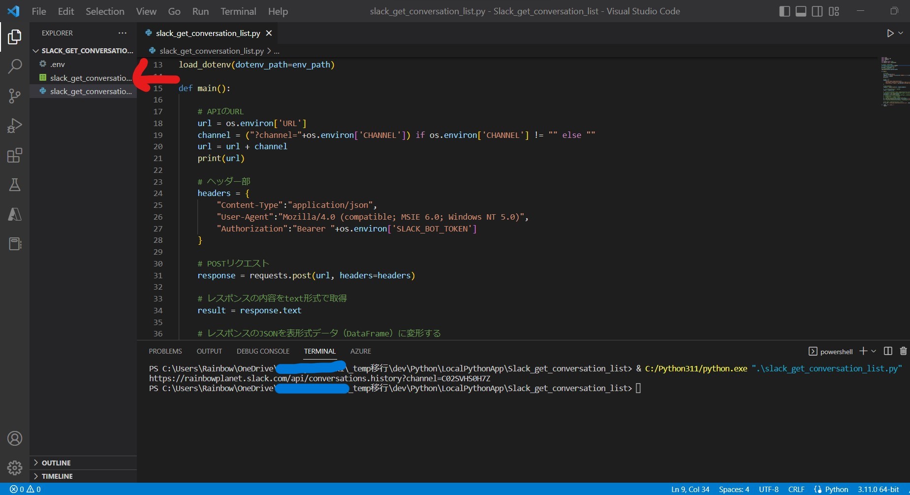This screenshot has height=495, width=910.
Task: Click the UTF-8 encoding selector
Action: pyautogui.click(x=769, y=489)
